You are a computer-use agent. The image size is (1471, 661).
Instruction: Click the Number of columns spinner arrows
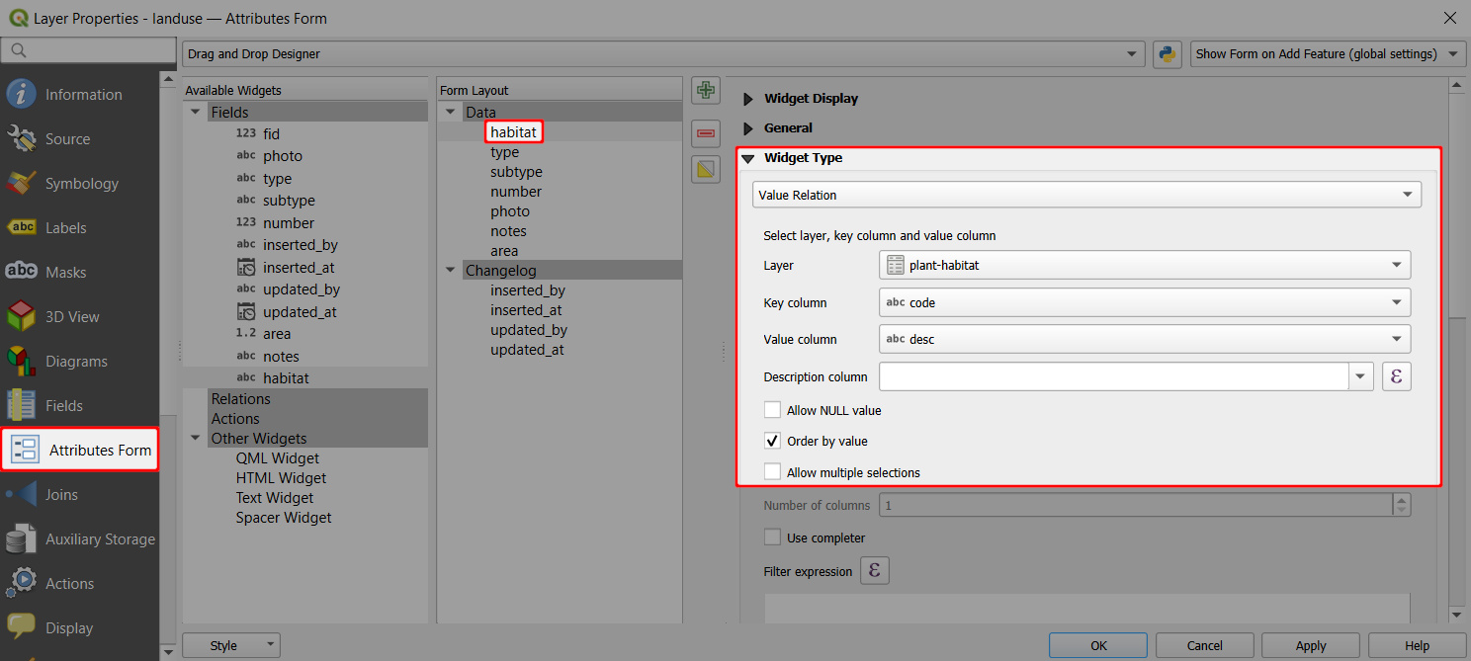(1402, 505)
